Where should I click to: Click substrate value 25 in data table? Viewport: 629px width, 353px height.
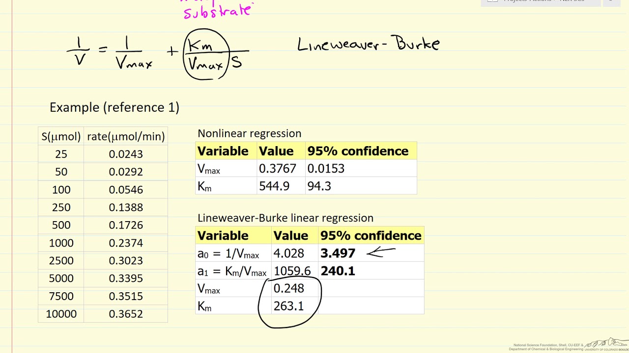tap(61, 154)
